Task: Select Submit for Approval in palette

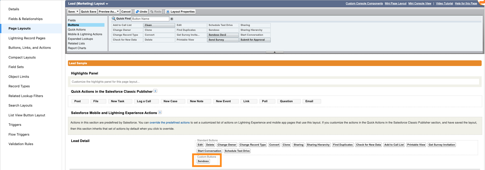Action: click(x=255, y=40)
